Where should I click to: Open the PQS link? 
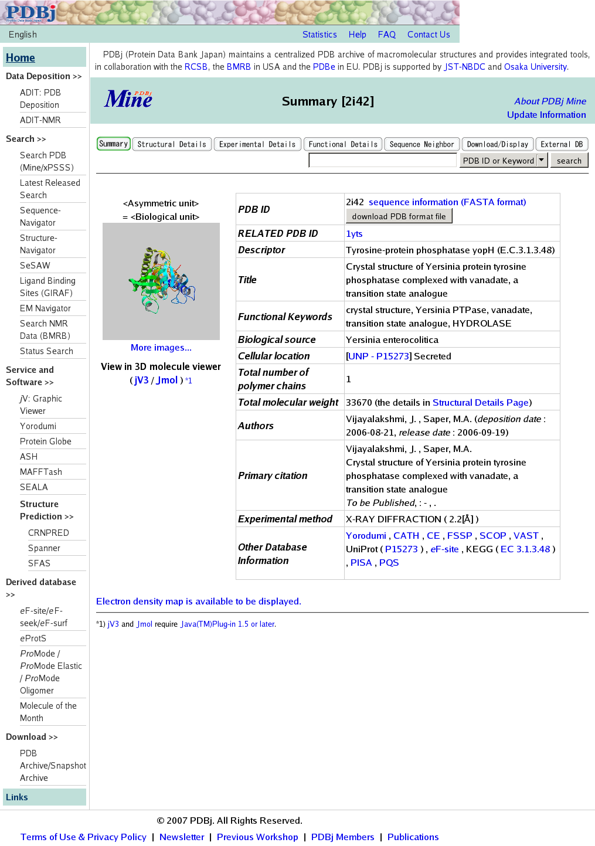389,562
